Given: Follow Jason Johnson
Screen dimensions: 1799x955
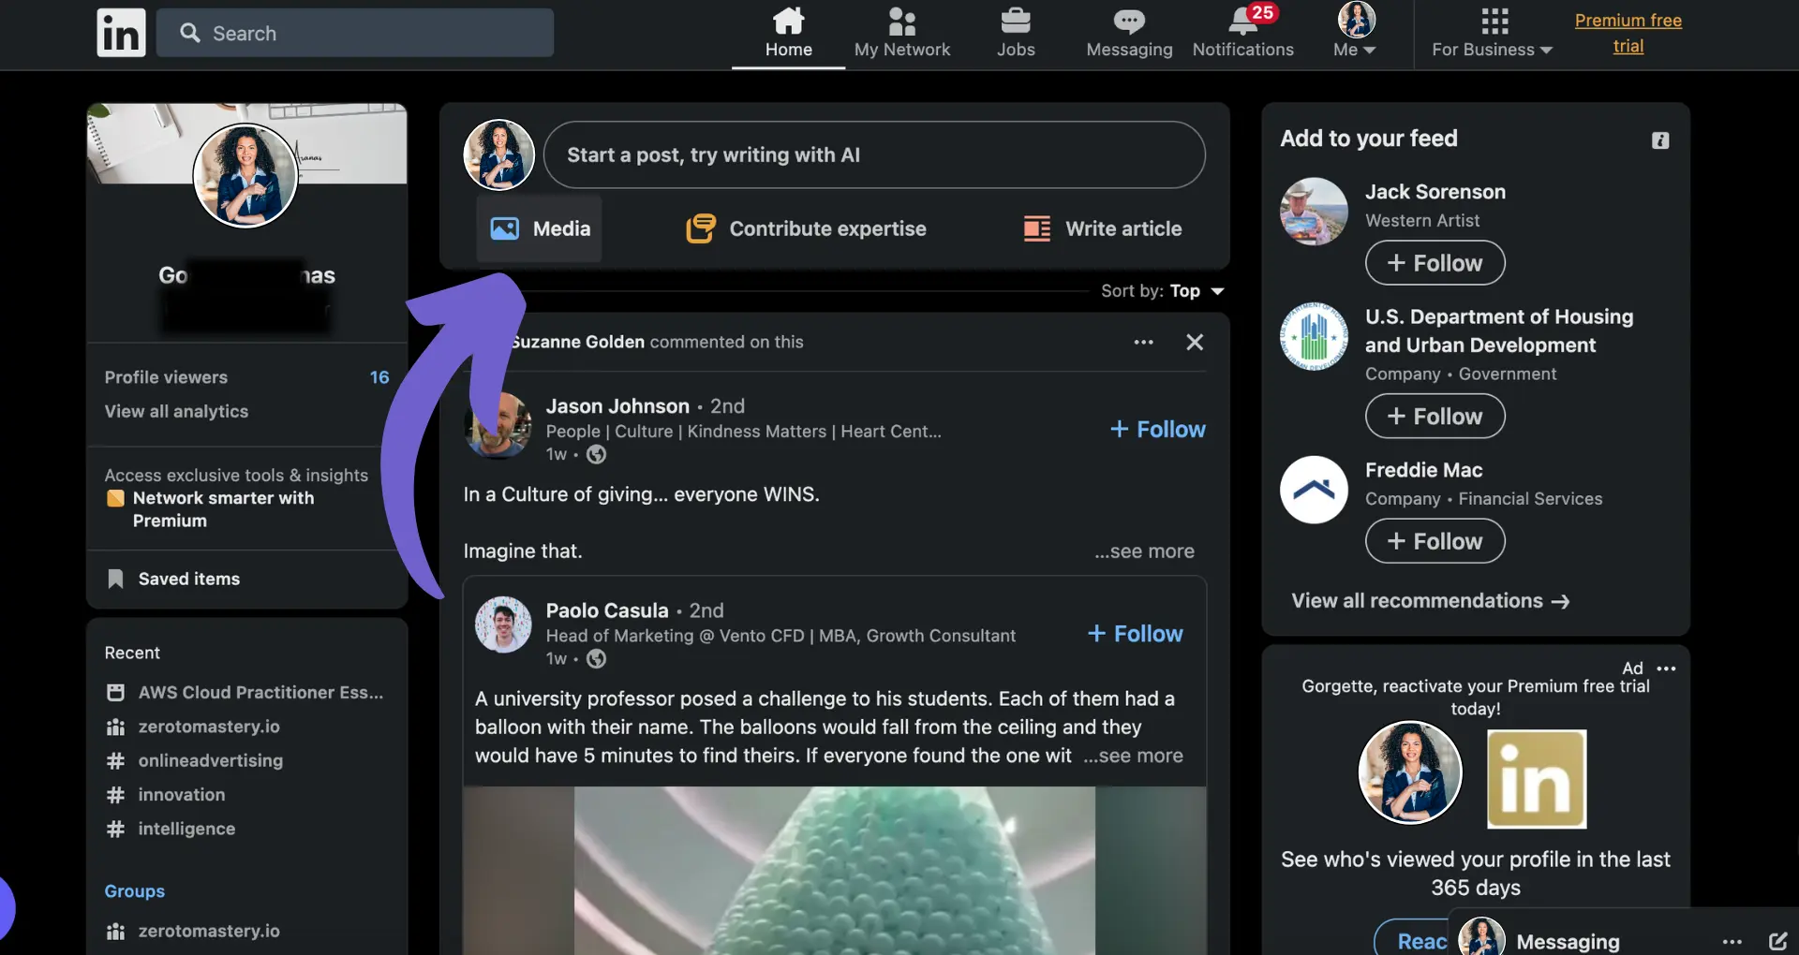Looking at the screenshot, I should pos(1158,429).
